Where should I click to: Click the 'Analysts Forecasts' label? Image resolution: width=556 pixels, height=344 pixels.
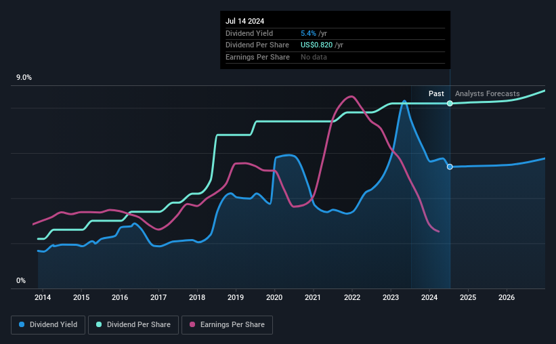pos(487,93)
